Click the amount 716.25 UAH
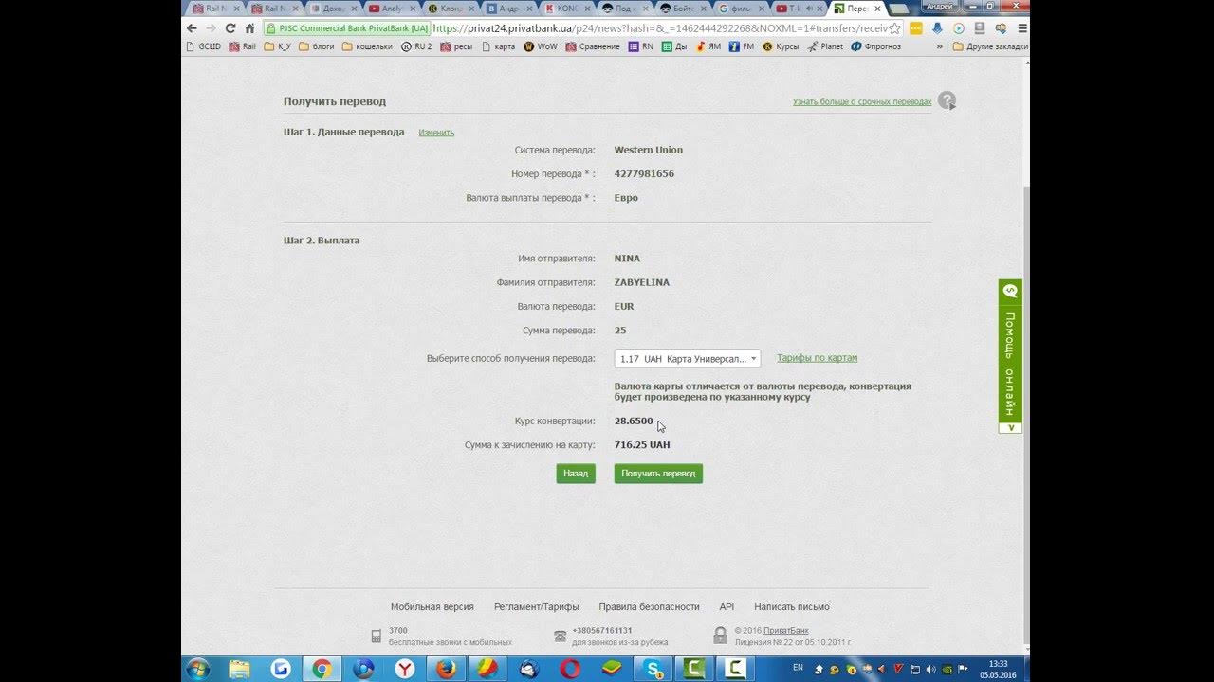The height and width of the screenshot is (682, 1214). pyautogui.click(x=642, y=445)
